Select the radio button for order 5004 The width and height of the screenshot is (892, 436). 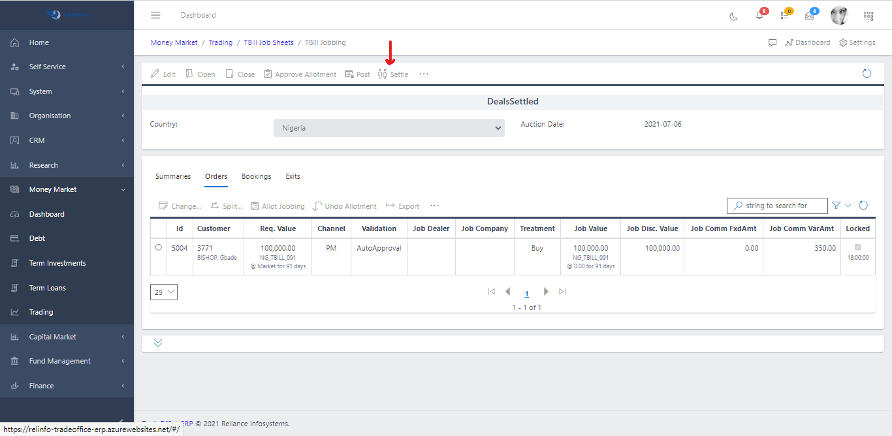pos(159,247)
